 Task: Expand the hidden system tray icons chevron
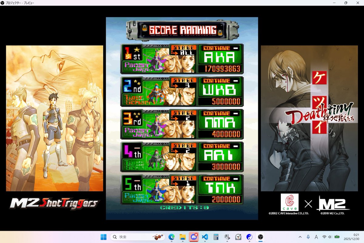tap(300, 237)
